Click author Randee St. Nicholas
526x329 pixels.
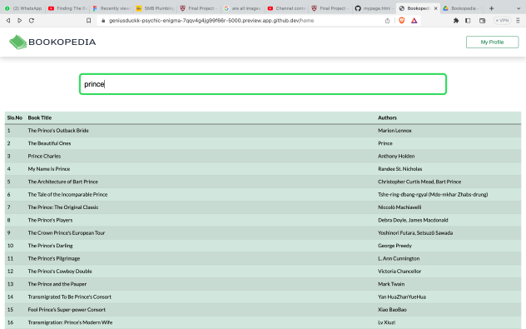coord(399,169)
